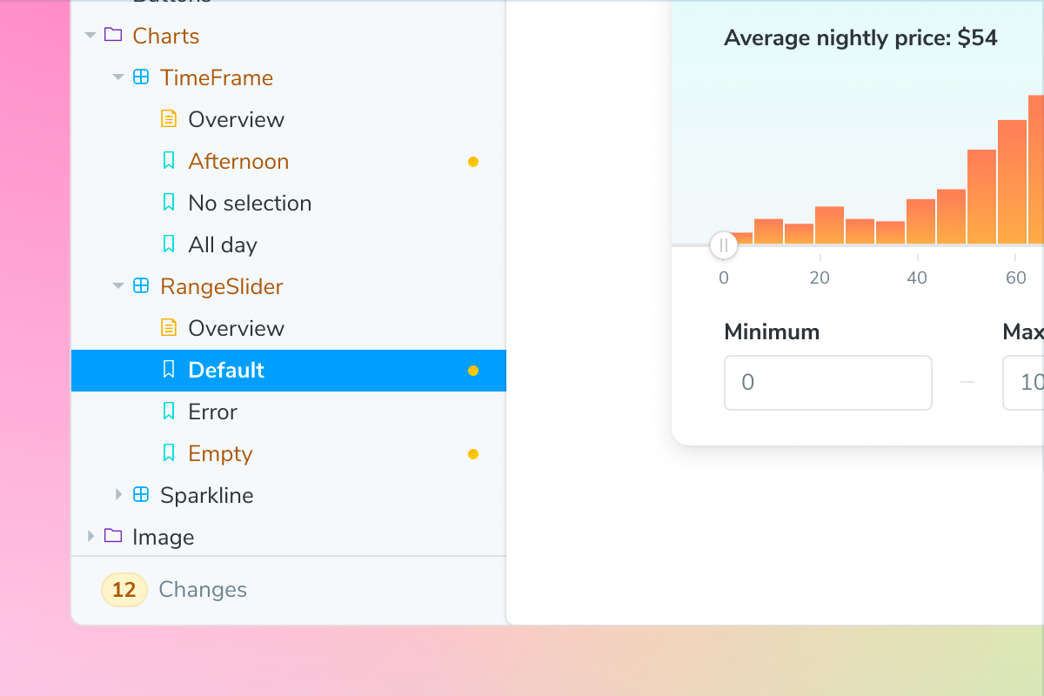Click the bookmark icon beside Afternoon
The height and width of the screenshot is (696, 1044).
(x=168, y=159)
